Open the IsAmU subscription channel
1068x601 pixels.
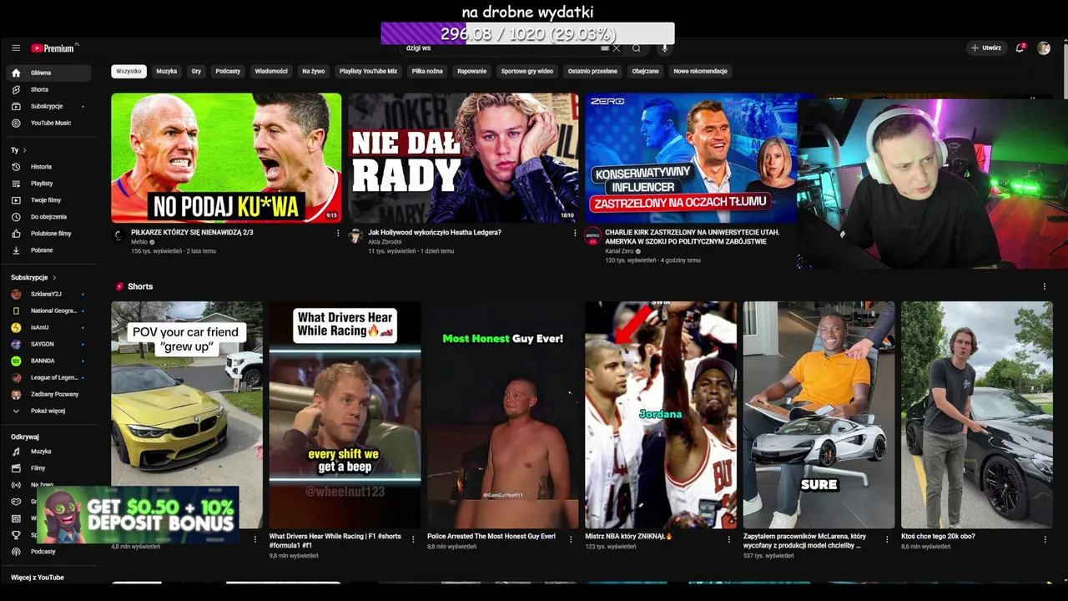click(48, 327)
